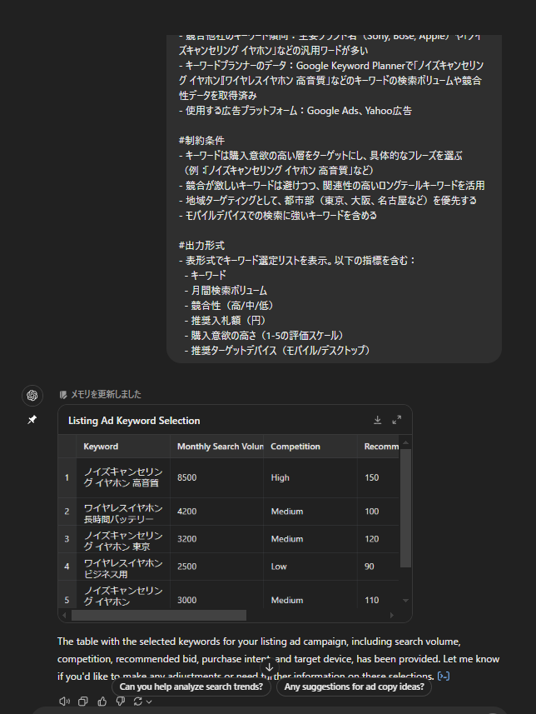
Task: Click the Keyword column header
Action: coord(123,447)
